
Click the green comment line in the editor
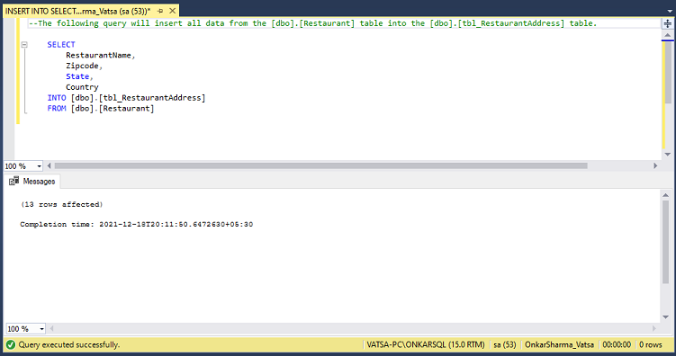click(x=313, y=23)
